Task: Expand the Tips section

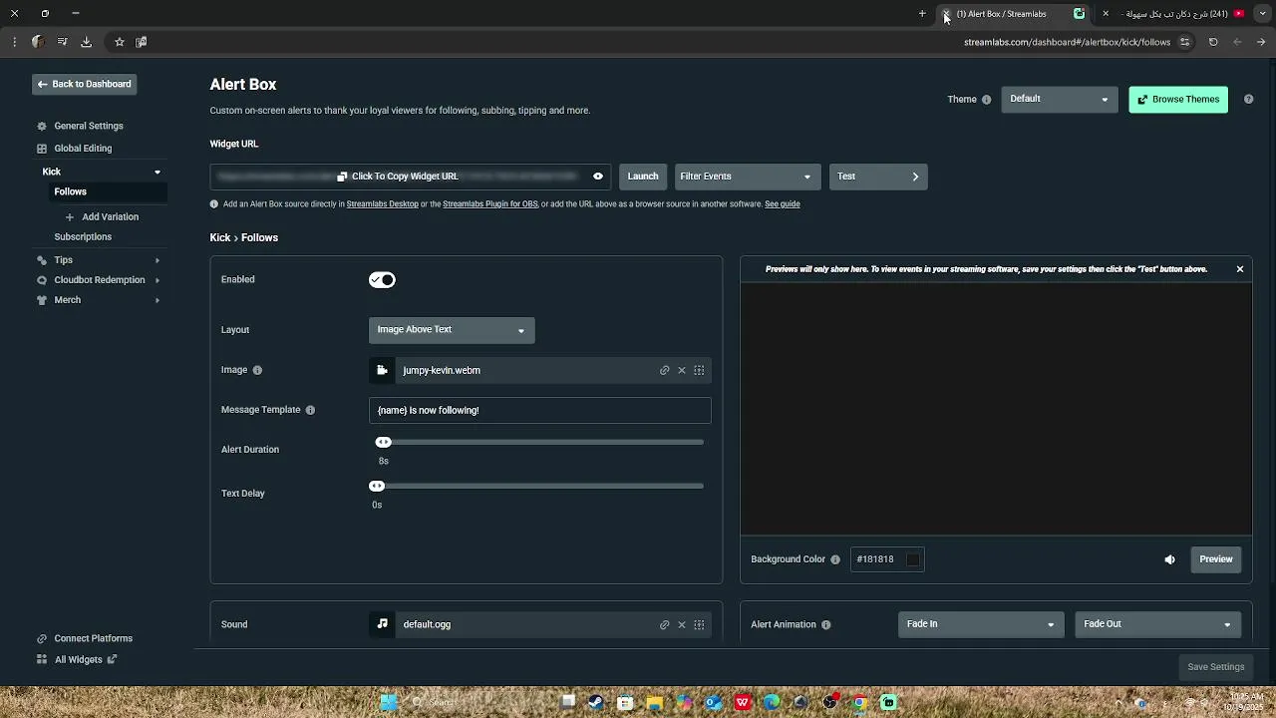Action: click(157, 260)
